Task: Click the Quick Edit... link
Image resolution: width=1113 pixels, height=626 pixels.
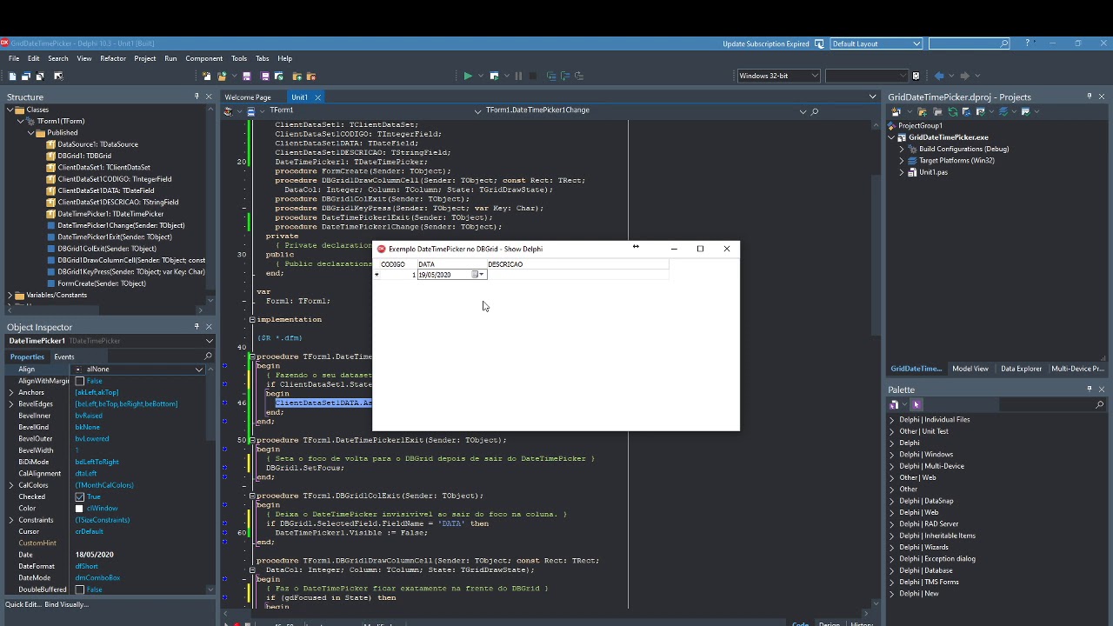Action: (22, 604)
